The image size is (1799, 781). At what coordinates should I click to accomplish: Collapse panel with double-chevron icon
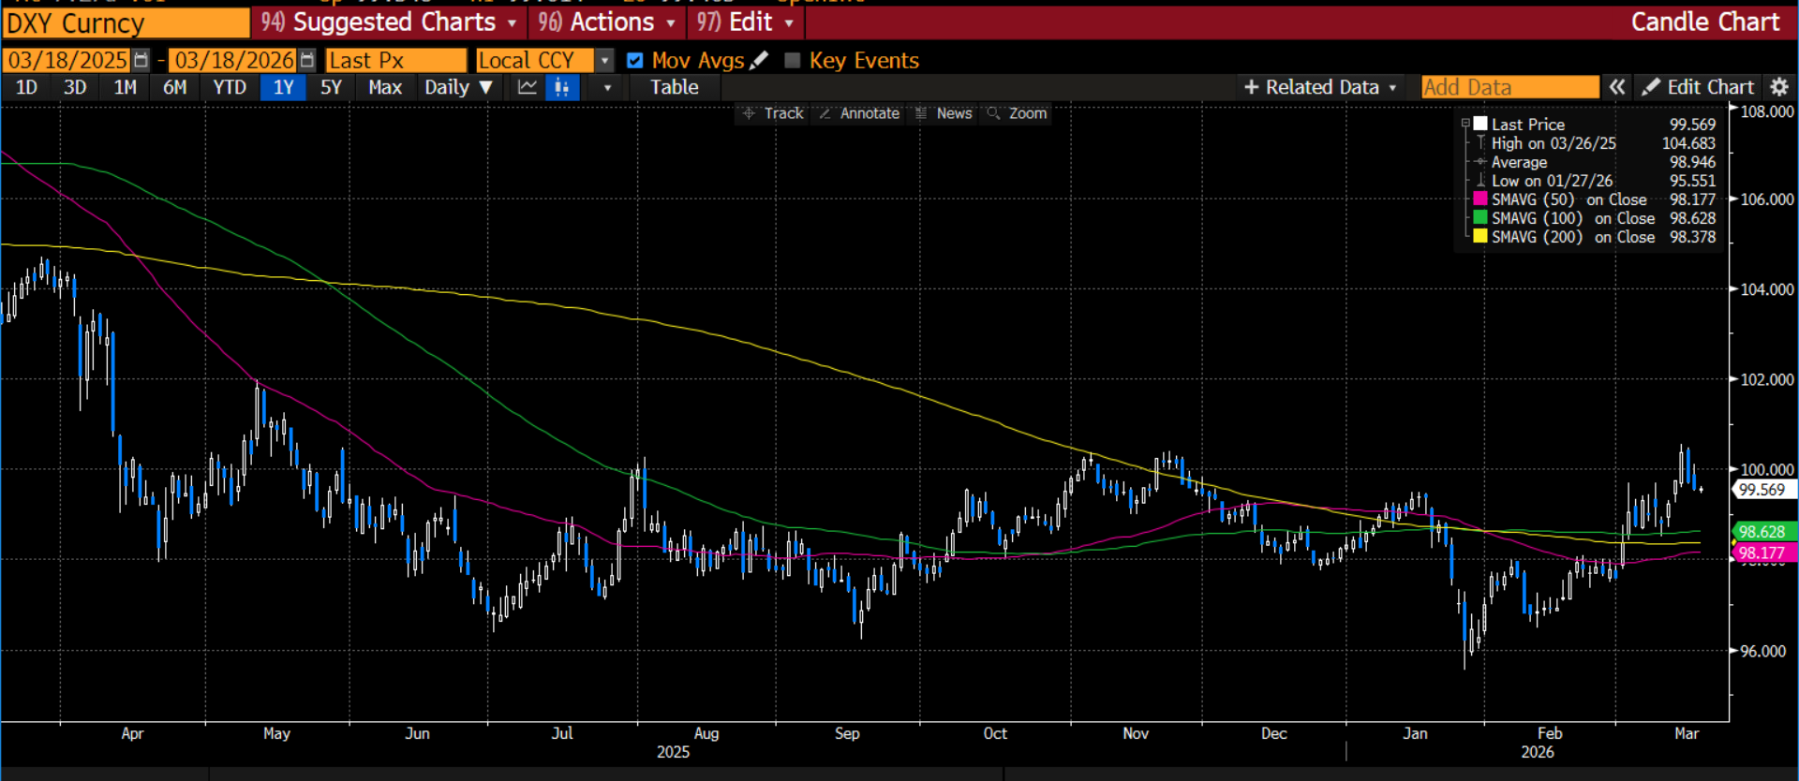click(1617, 87)
